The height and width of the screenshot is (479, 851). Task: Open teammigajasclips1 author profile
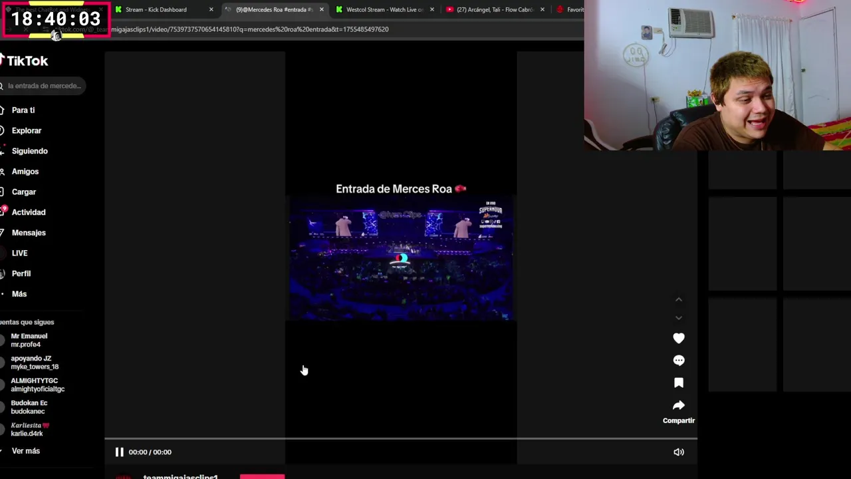pos(180,476)
